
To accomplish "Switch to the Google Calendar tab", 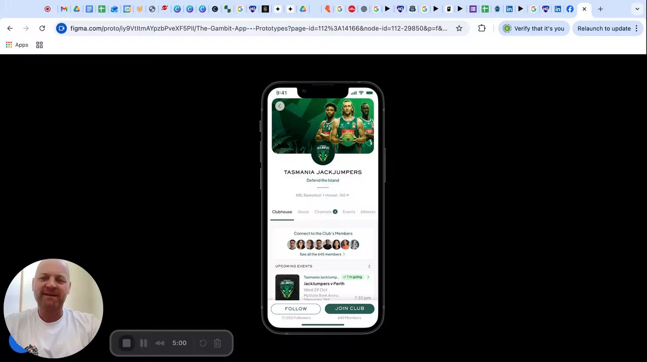I will 127,9.
